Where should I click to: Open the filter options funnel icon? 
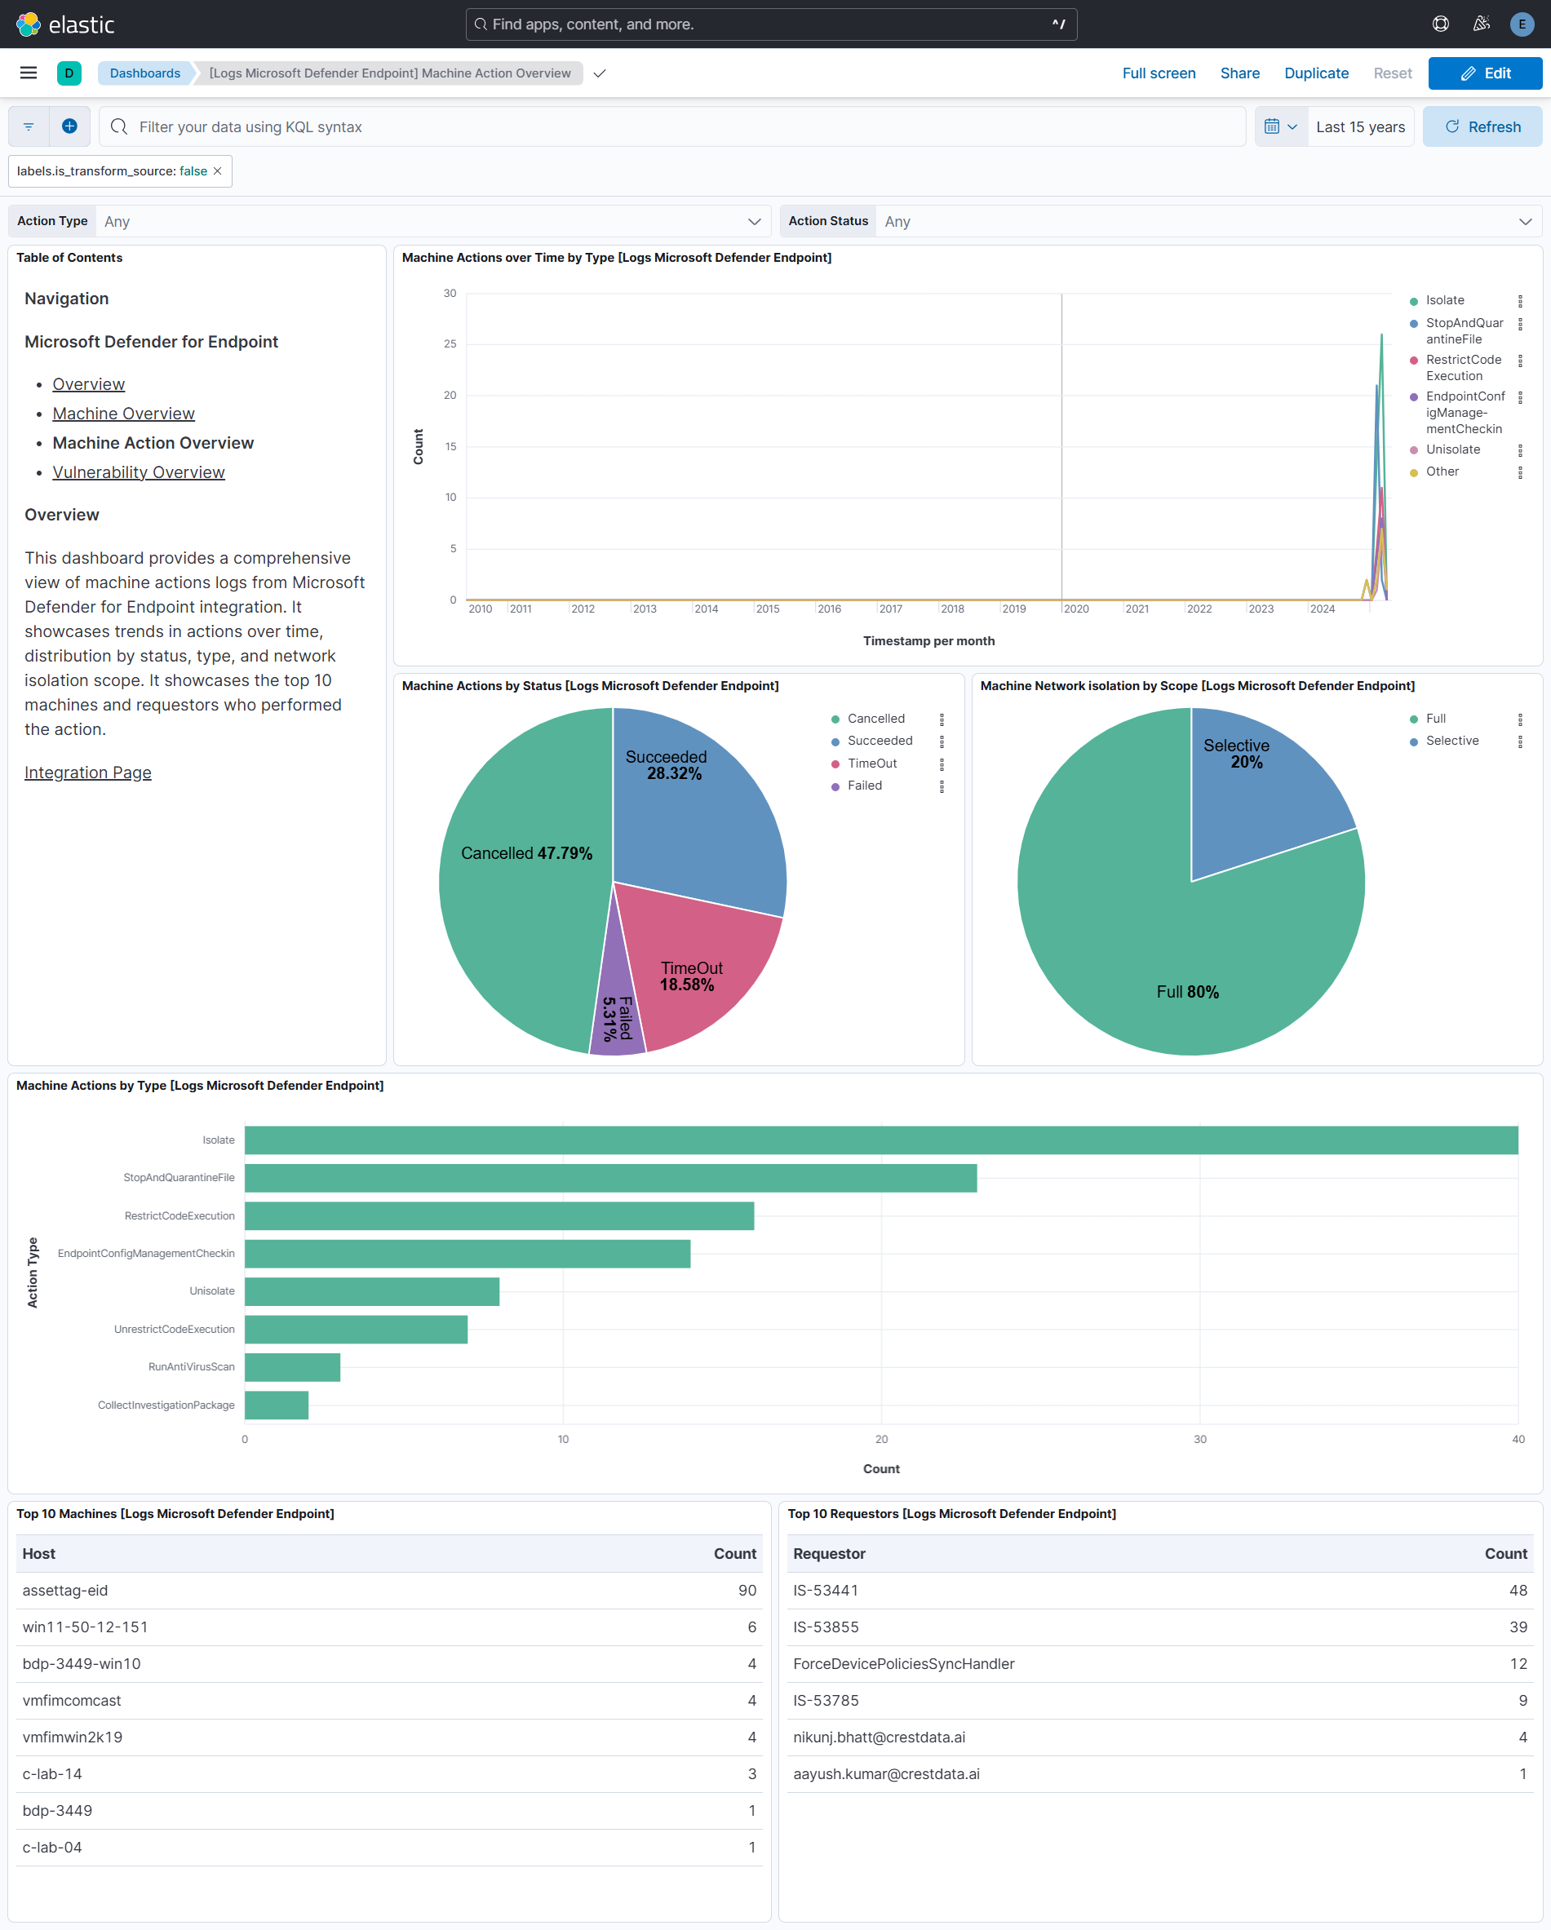point(27,126)
